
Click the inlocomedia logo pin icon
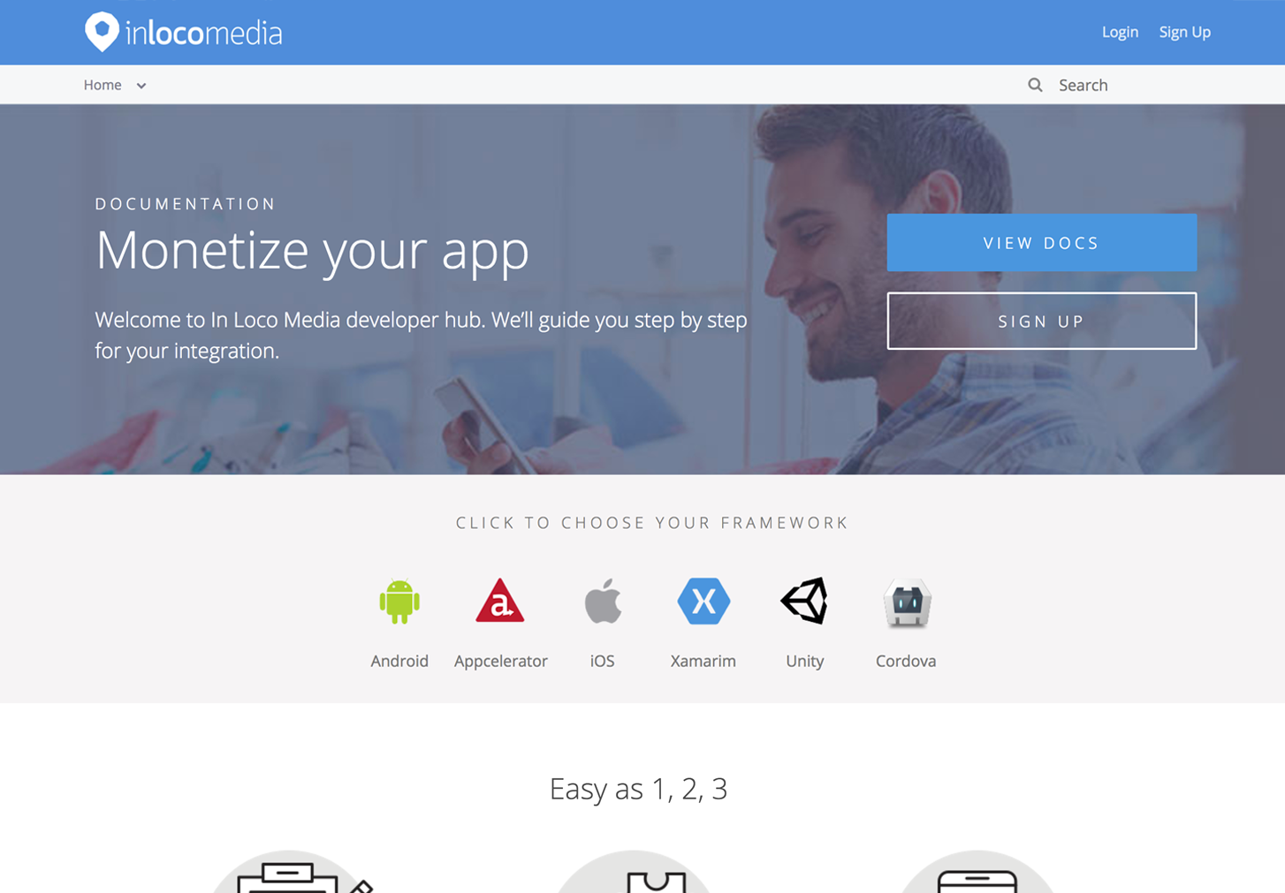[102, 32]
